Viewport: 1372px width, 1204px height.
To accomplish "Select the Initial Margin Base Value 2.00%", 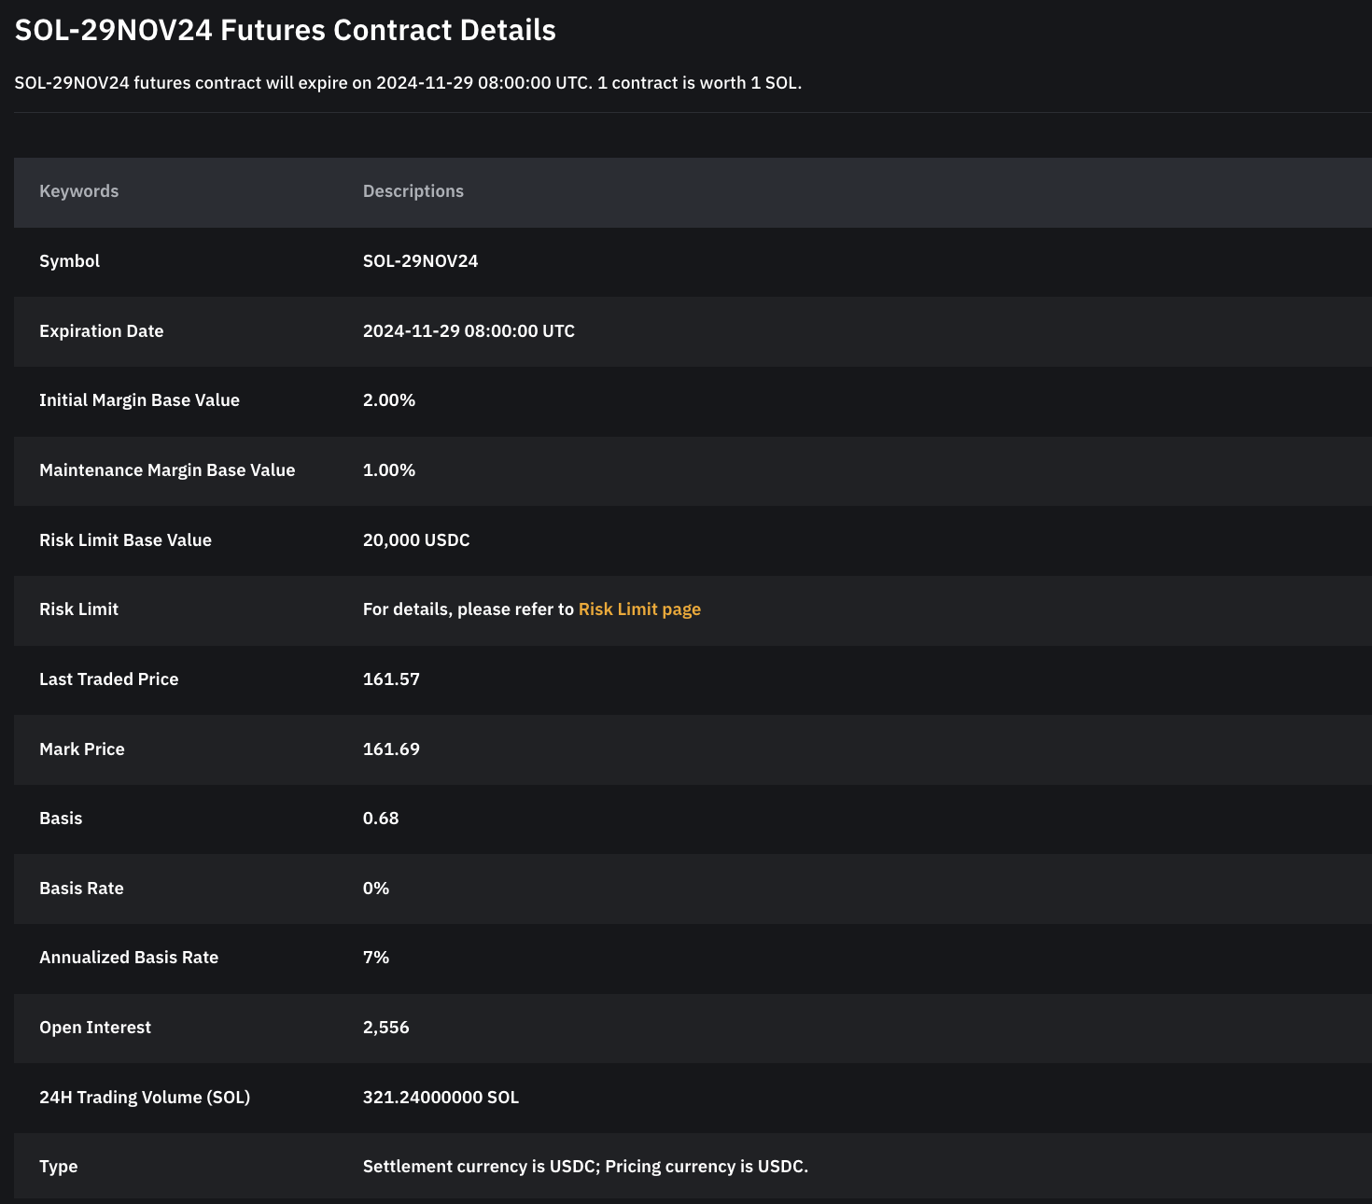I will tap(389, 400).
